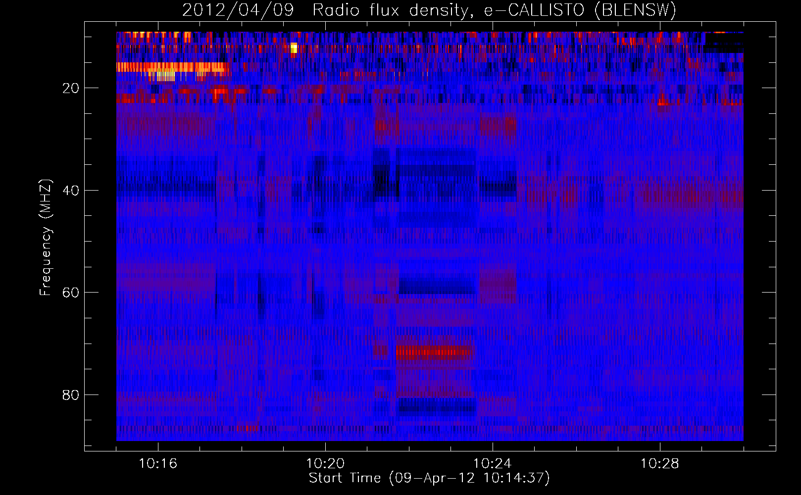Click the 20 frequency tick label

71,88
